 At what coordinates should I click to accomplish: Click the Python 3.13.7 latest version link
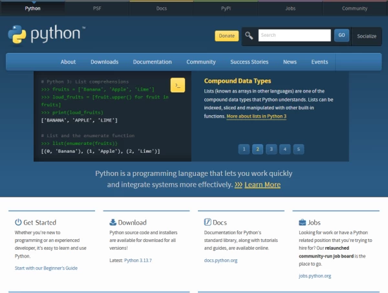coord(140,260)
